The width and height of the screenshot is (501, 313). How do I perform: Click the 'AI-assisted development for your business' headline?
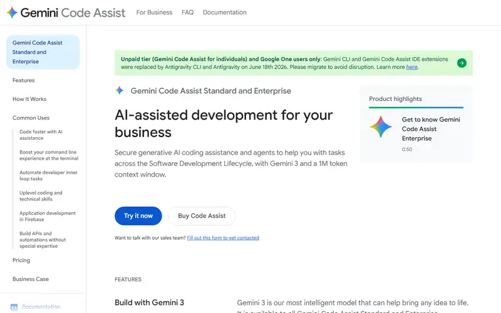pos(224,123)
